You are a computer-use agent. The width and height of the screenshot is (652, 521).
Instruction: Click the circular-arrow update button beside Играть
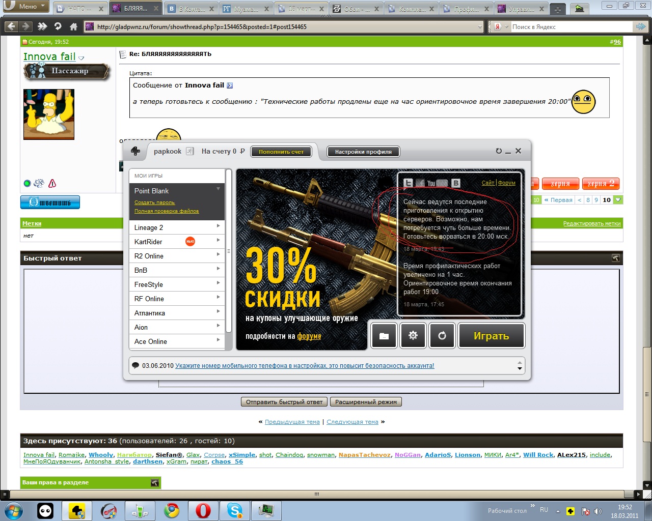click(442, 336)
